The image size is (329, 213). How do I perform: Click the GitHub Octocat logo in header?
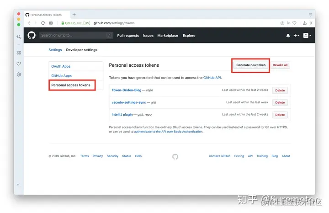coord(32,35)
